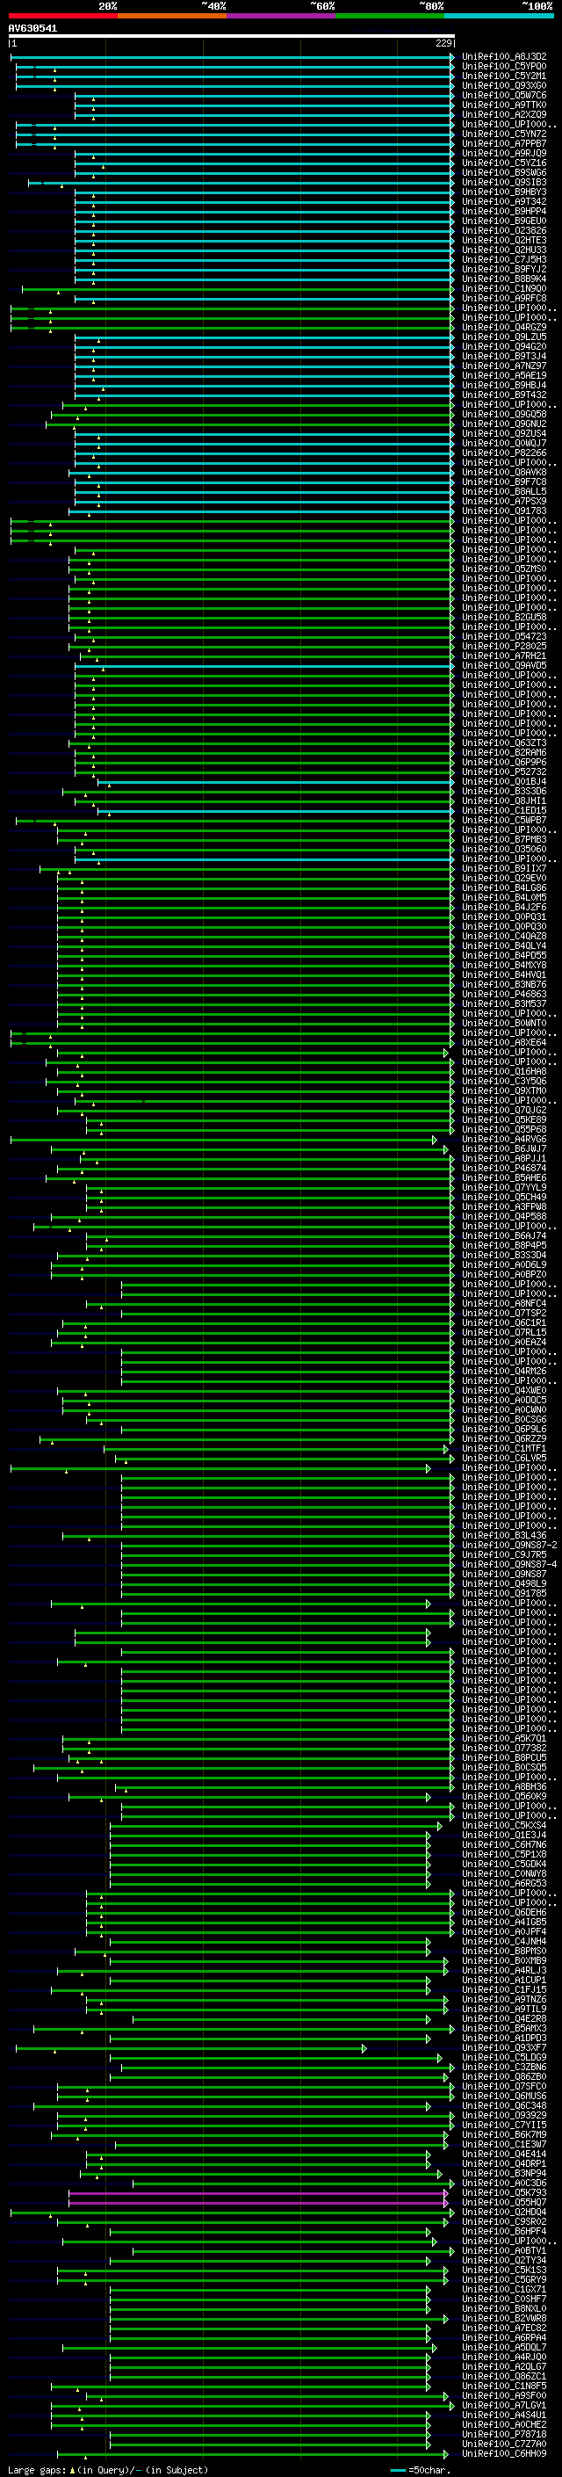Select hit label UniRef100_C7J5H3
Image resolution: width=562 pixels, height=2477 pixels.
click(504, 259)
